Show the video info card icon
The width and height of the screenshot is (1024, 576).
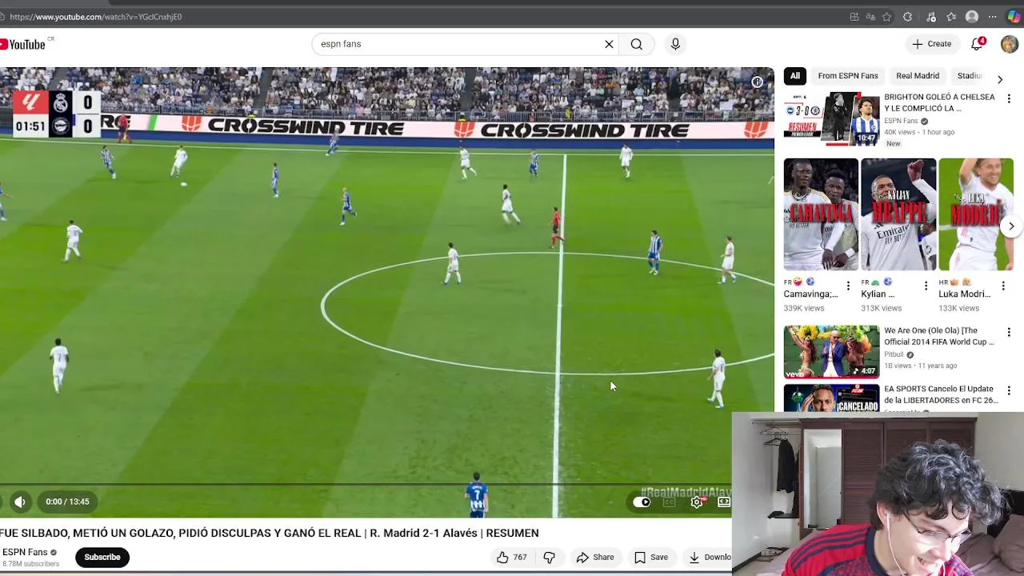pos(757,82)
